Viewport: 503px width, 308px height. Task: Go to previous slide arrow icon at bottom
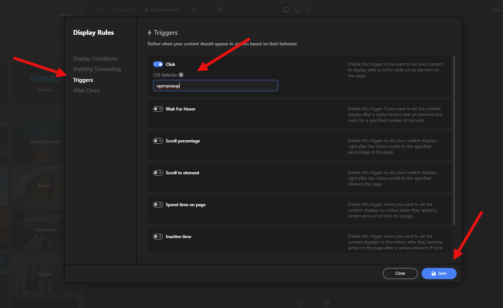click(x=288, y=304)
